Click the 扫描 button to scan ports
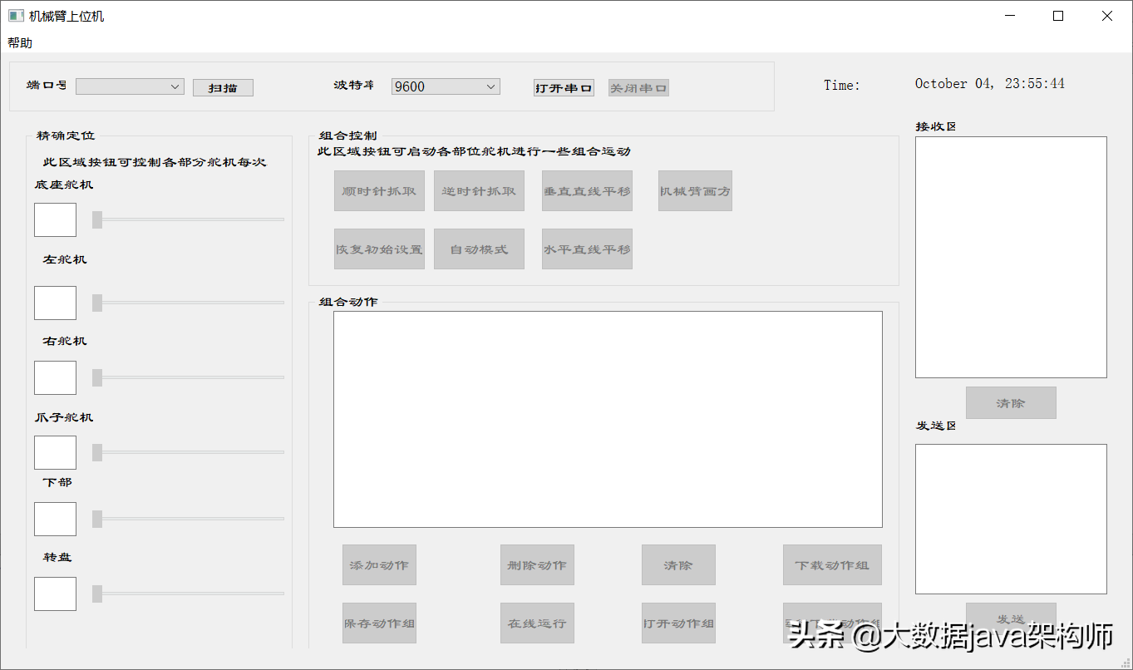Viewport: 1133px width, 670px height. (x=222, y=86)
